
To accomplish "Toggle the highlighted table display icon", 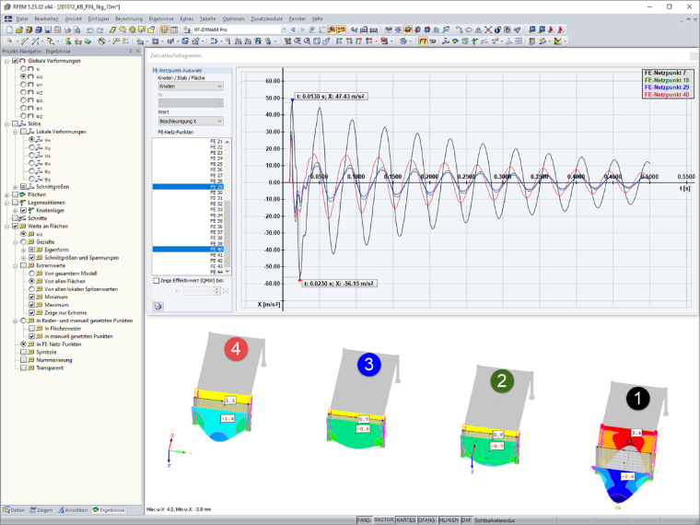I will [x=164, y=29].
